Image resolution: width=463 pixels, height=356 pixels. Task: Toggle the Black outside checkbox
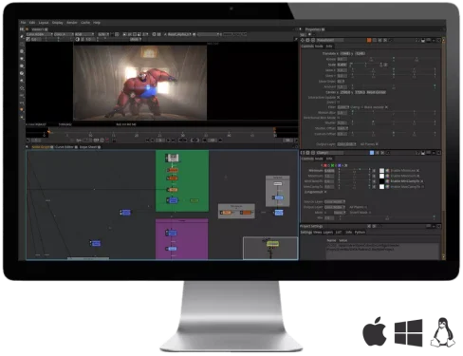pyautogui.click(x=386, y=107)
